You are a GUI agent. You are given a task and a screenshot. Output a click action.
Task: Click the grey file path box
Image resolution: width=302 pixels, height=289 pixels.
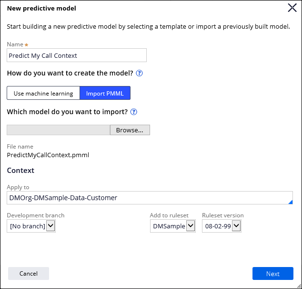[x=59, y=130]
